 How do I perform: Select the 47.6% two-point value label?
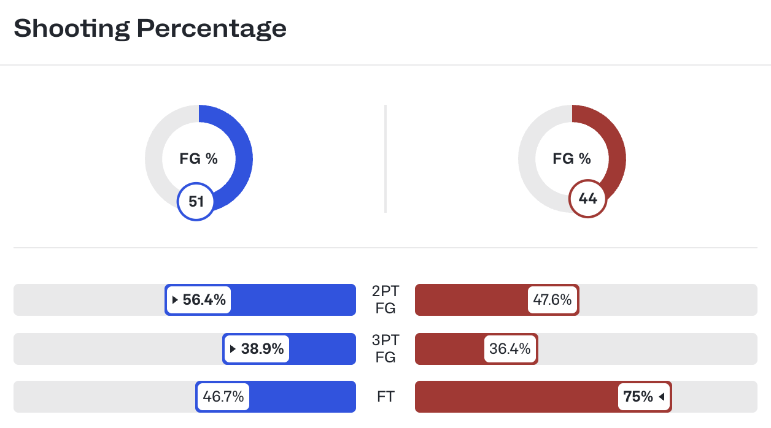(x=552, y=300)
